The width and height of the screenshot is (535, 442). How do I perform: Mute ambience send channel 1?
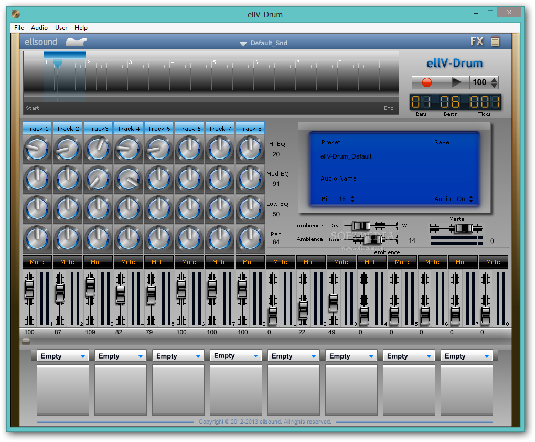281,262
